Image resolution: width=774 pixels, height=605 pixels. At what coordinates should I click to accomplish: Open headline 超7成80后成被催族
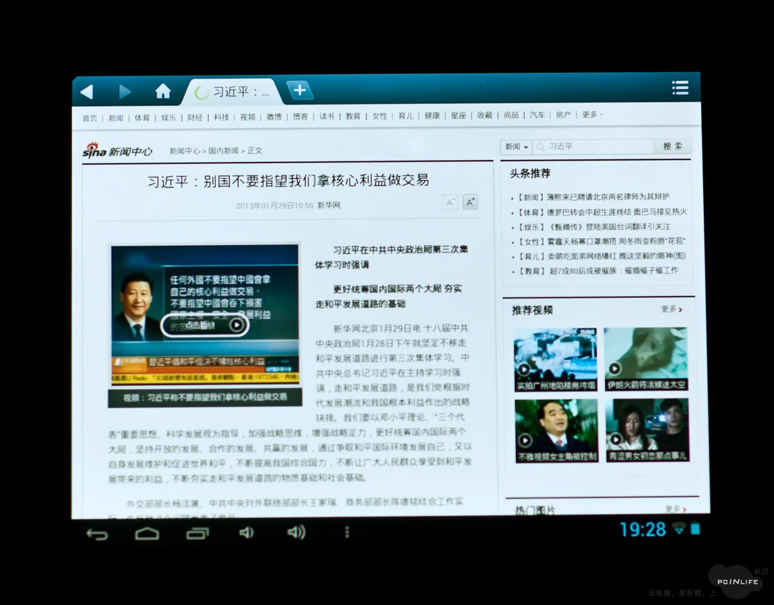[613, 271]
